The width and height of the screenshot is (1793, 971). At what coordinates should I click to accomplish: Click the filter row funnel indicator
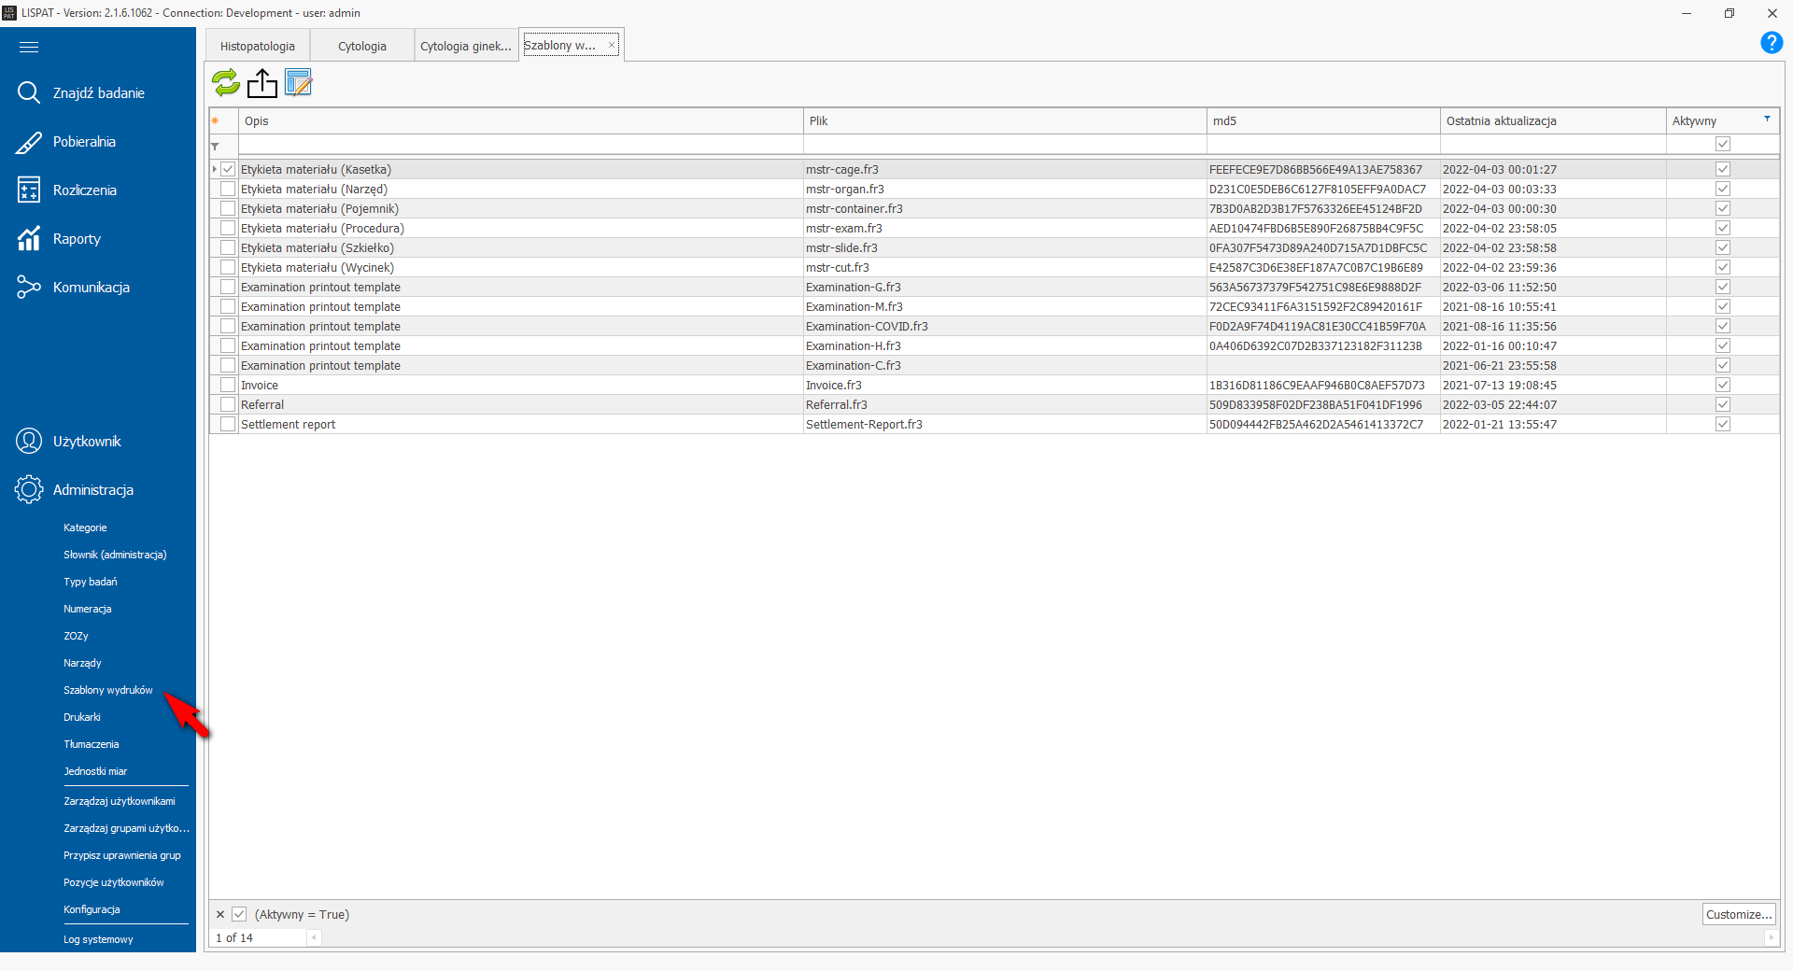point(216,146)
